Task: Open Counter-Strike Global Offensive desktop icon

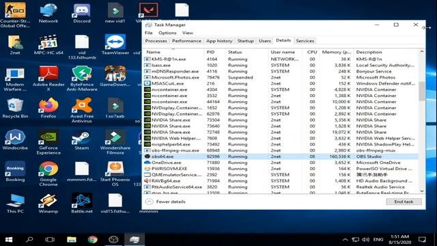Action: pos(15,14)
